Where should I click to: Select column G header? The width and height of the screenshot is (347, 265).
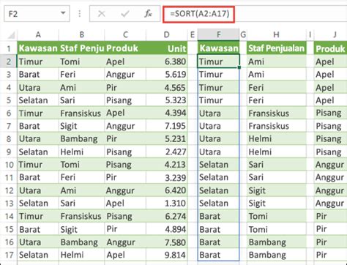[x=243, y=34]
